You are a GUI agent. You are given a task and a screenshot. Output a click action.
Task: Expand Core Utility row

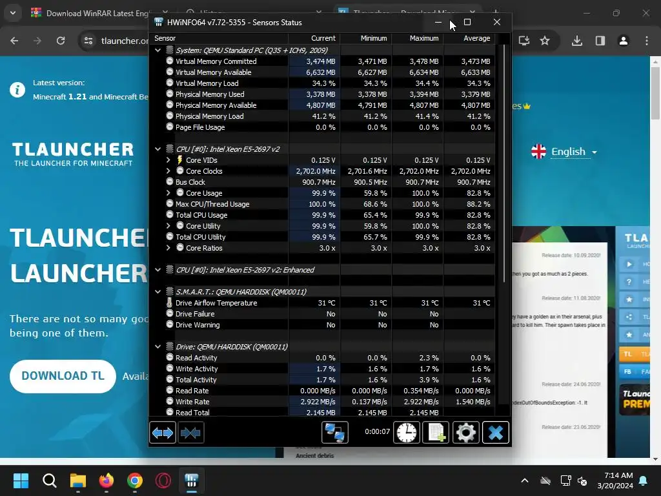click(x=168, y=225)
